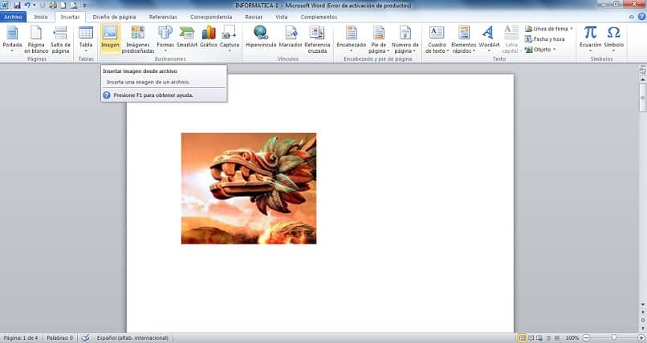Image resolution: width=647 pixels, height=343 pixels.
Task: Open Elementos rápidos quick parts
Action: click(463, 39)
